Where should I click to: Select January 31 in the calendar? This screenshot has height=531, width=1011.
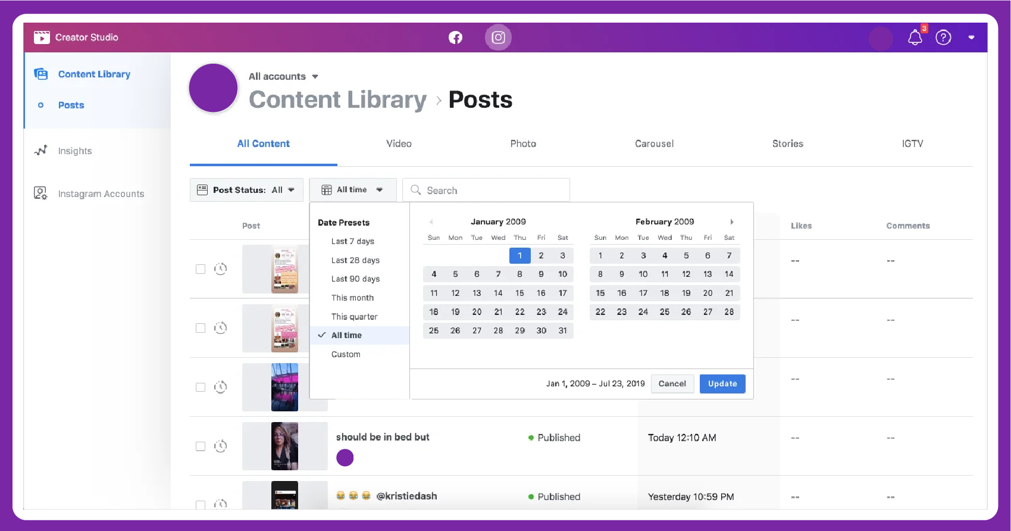pyautogui.click(x=562, y=330)
